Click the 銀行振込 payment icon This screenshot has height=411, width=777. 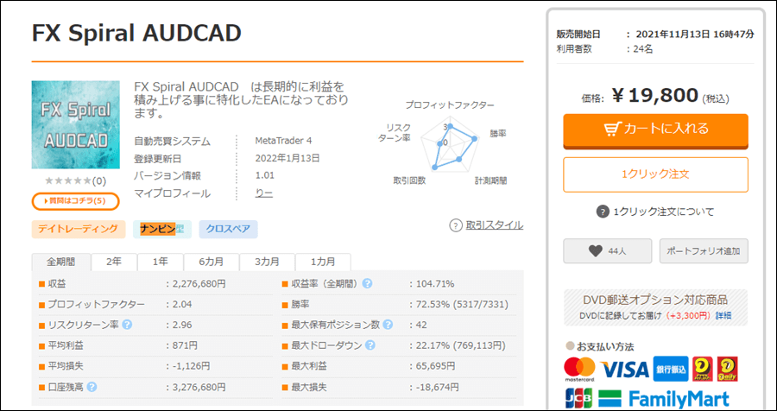click(x=671, y=369)
